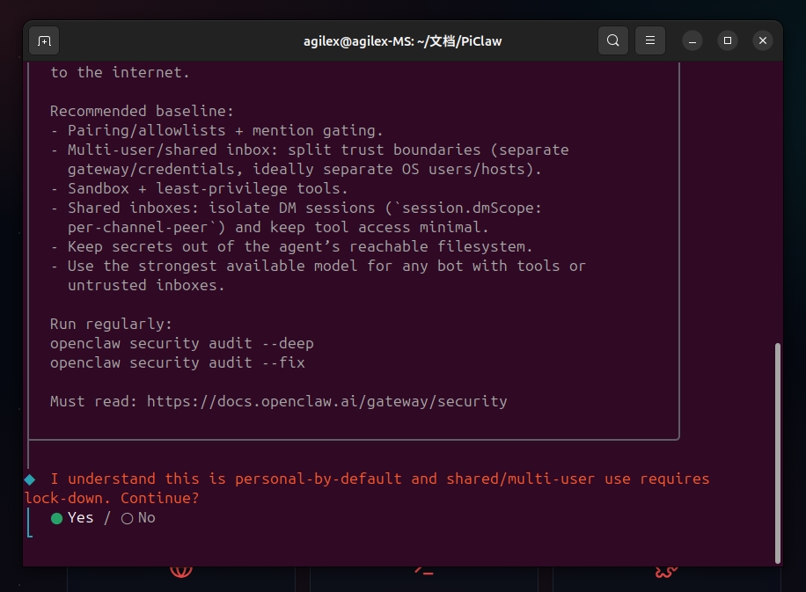
Task: Click the 'Recommended baseline:' heading
Action: [x=142, y=111]
